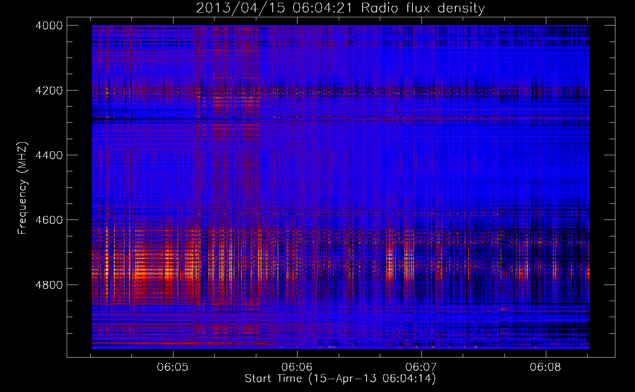
Task: Click the plot title '2013/04/15 06:04:21 Radio flux density'
Action: (x=340, y=8)
